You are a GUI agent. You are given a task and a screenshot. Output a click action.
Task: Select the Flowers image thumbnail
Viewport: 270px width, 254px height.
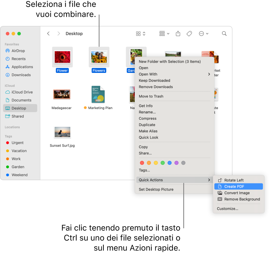(99, 57)
